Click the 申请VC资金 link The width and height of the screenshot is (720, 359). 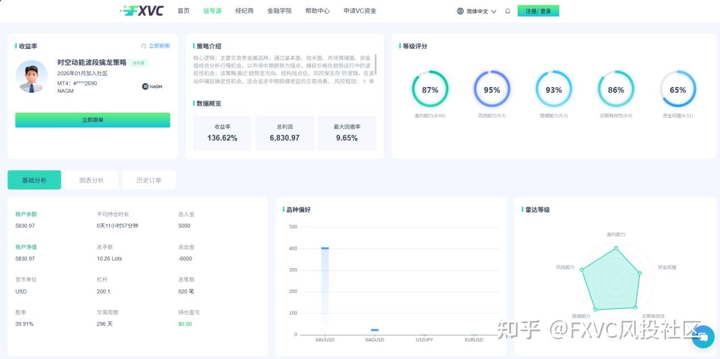coord(359,10)
